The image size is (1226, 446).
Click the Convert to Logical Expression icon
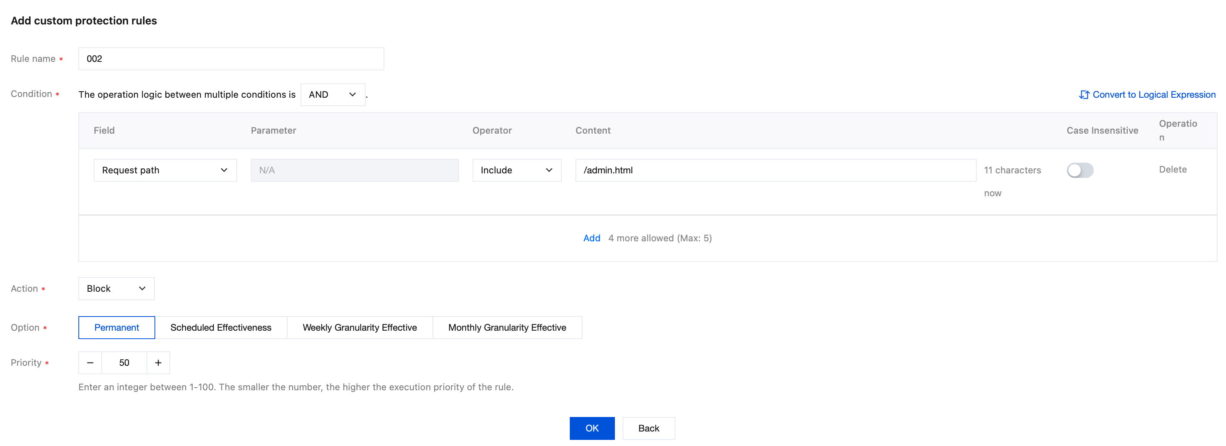[1084, 95]
